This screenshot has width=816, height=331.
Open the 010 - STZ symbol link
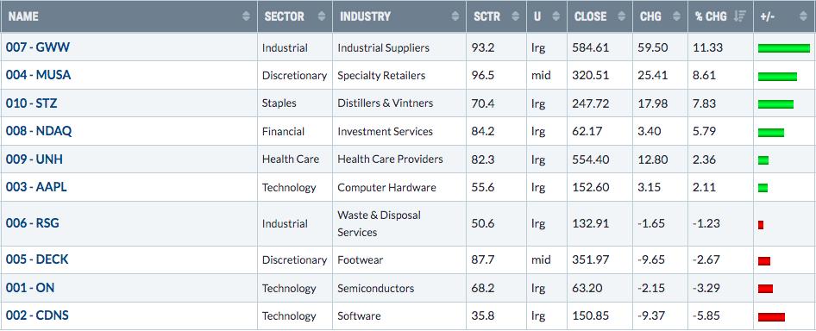[x=31, y=103]
